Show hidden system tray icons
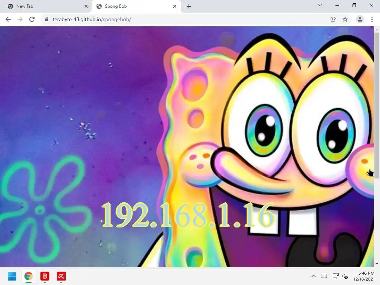The image size is (380, 285). (313, 276)
